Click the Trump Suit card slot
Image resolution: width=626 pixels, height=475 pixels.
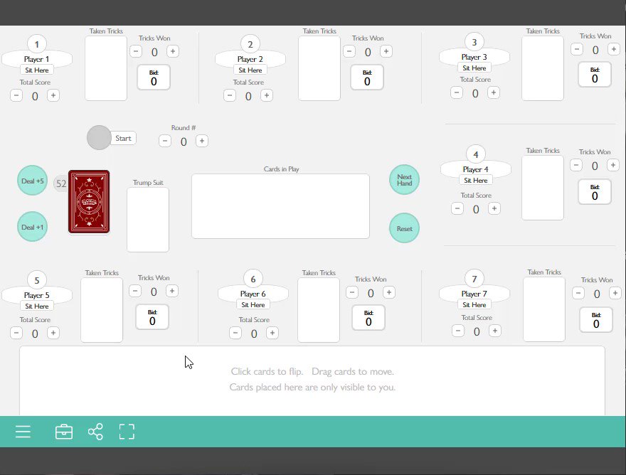tap(148, 220)
